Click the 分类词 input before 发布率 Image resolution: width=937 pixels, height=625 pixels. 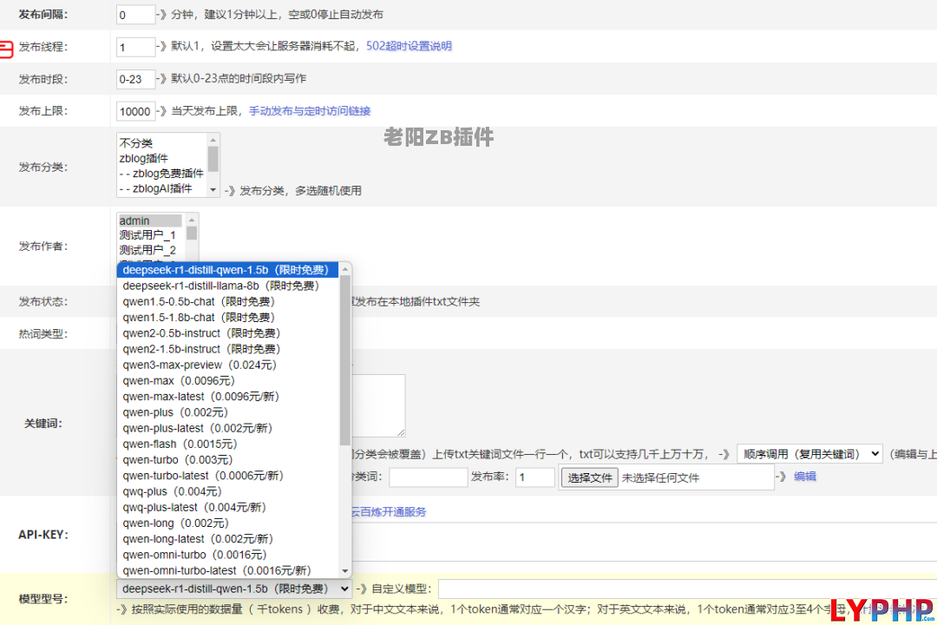point(428,477)
